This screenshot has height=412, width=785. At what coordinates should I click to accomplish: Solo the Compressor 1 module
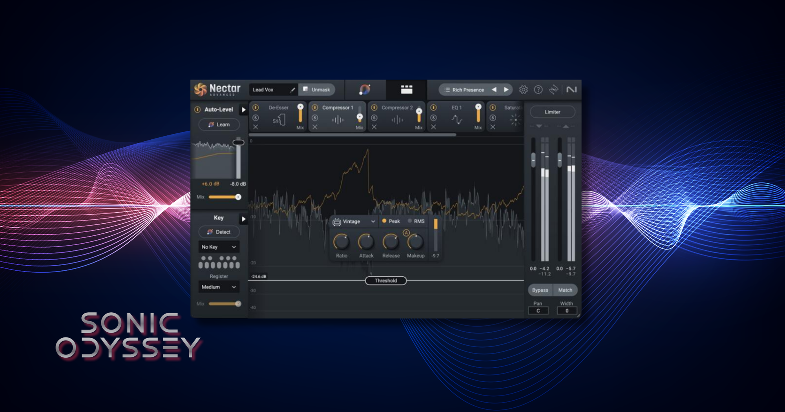pos(315,118)
